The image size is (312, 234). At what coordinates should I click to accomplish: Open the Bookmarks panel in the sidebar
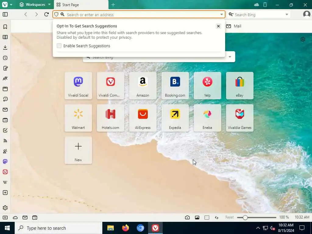(5, 27)
